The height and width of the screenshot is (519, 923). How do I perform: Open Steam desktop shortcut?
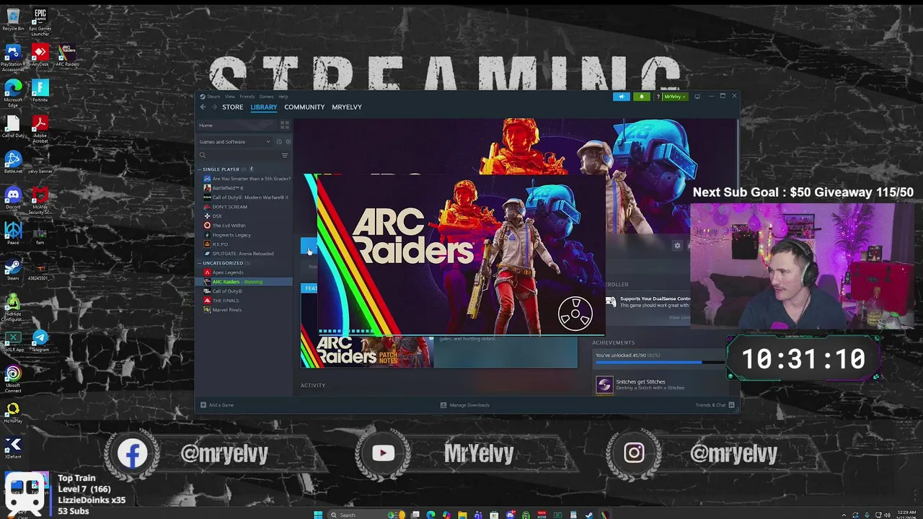tap(13, 270)
